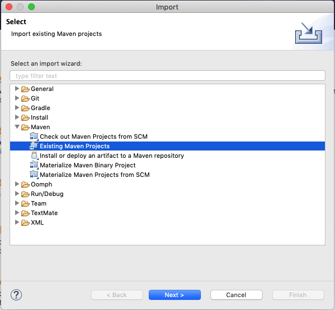Click the Materialize Maven Projects from SCM icon
Screen dimensions: 335x310
point(34,175)
